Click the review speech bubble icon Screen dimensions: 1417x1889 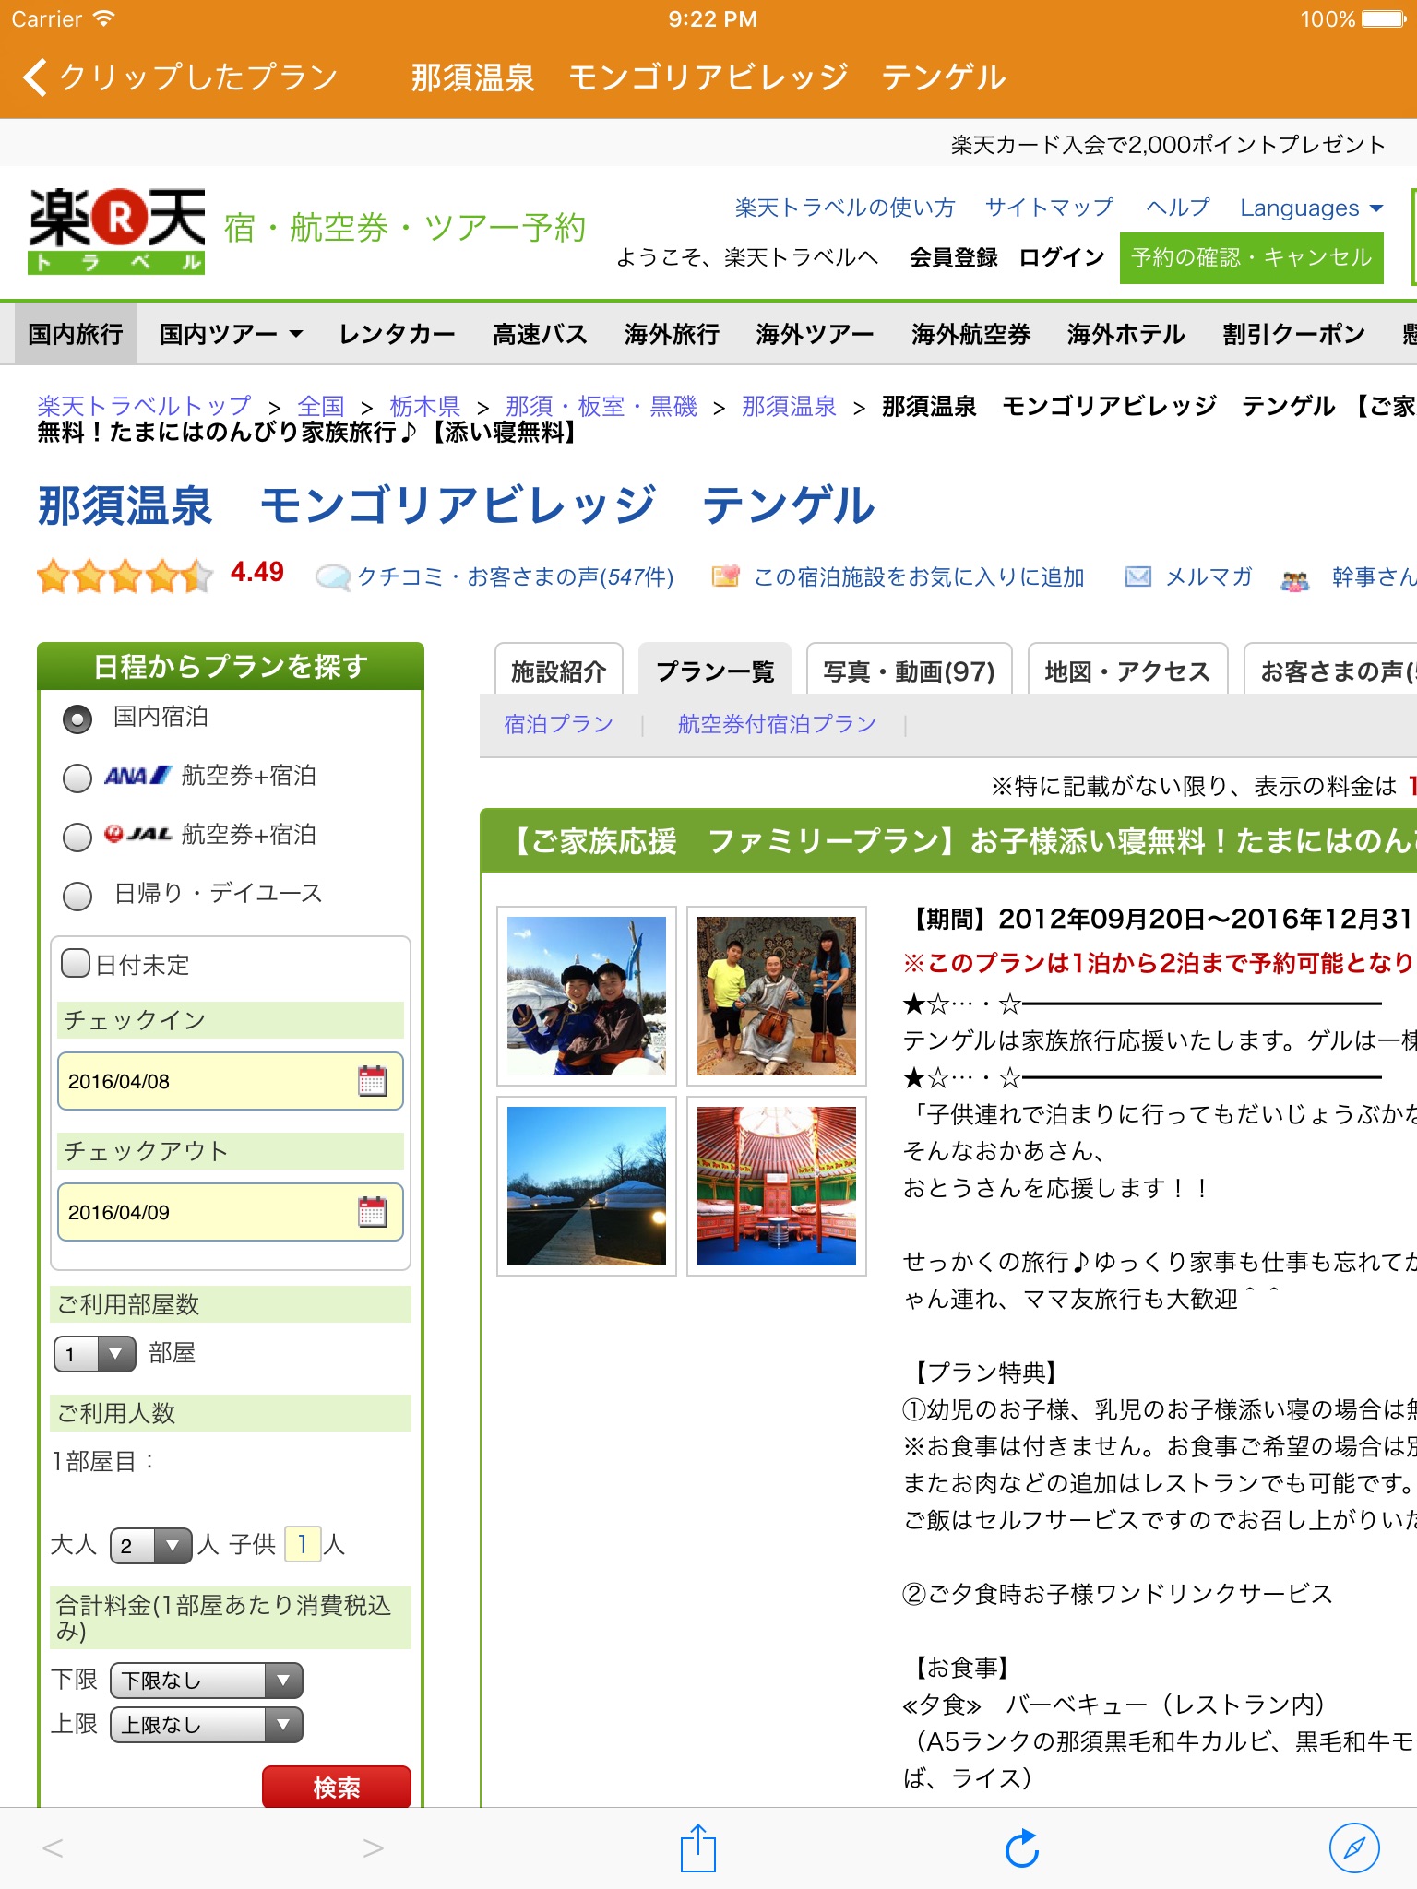[x=332, y=577]
